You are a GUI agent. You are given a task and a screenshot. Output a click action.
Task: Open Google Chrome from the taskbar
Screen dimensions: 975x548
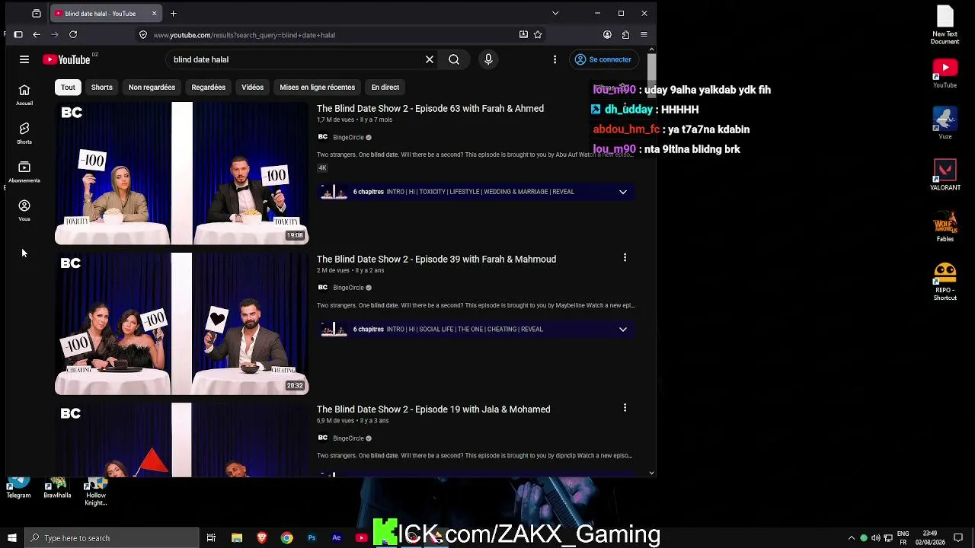click(286, 538)
